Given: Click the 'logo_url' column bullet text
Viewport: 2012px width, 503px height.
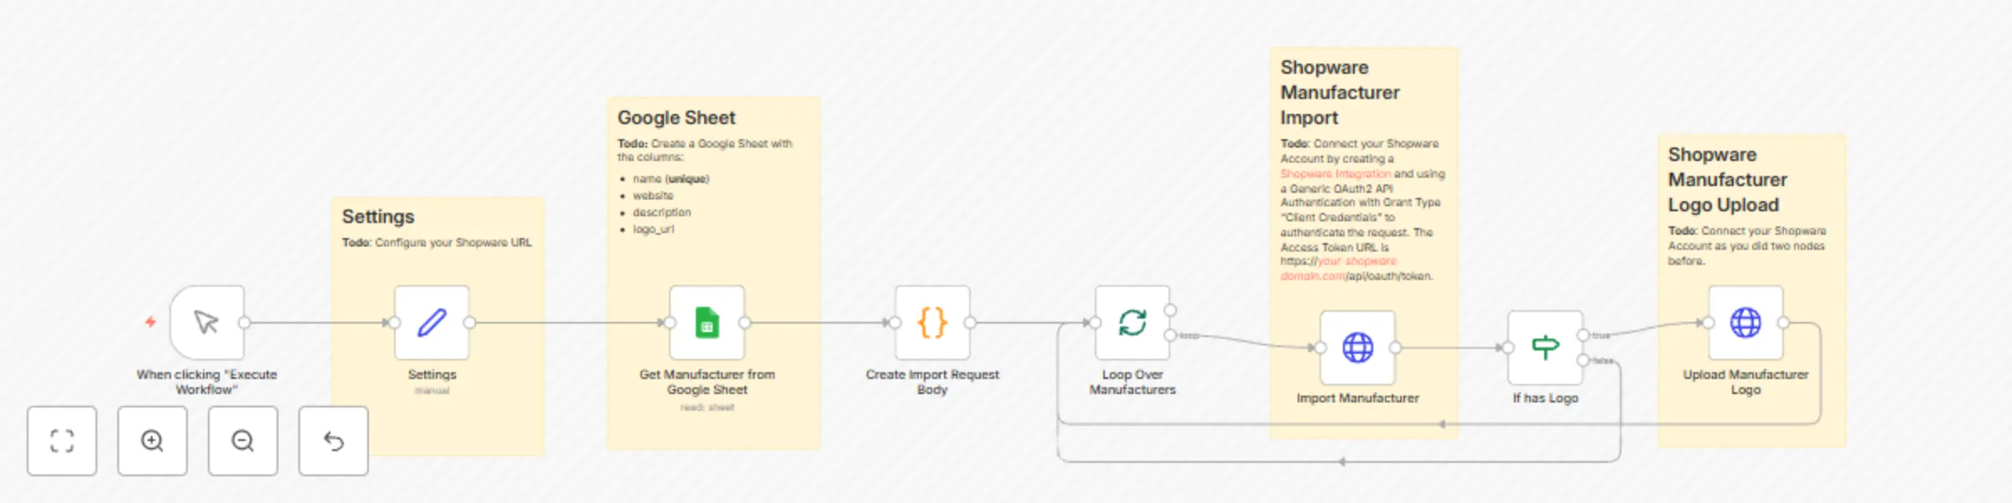Looking at the screenshot, I should (x=653, y=229).
